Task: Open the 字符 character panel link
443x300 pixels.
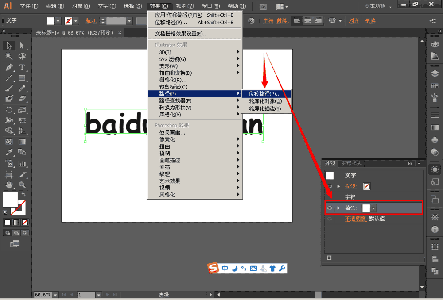Action: (268, 21)
